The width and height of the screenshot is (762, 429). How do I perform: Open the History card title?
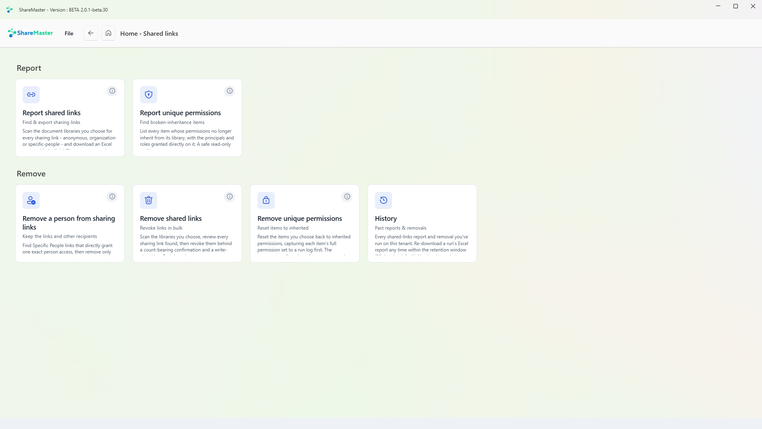click(x=386, y=218)
